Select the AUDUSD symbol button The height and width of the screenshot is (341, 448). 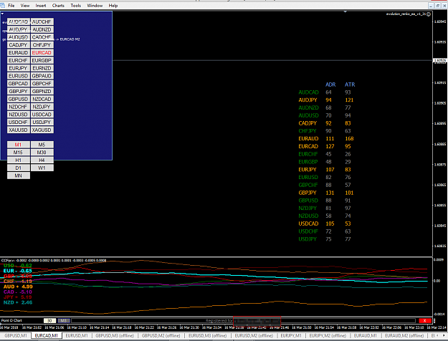coord(19,37)
